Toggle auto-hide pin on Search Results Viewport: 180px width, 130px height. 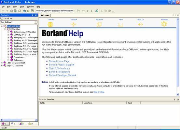pyautogui.click(x=174, y=100)
